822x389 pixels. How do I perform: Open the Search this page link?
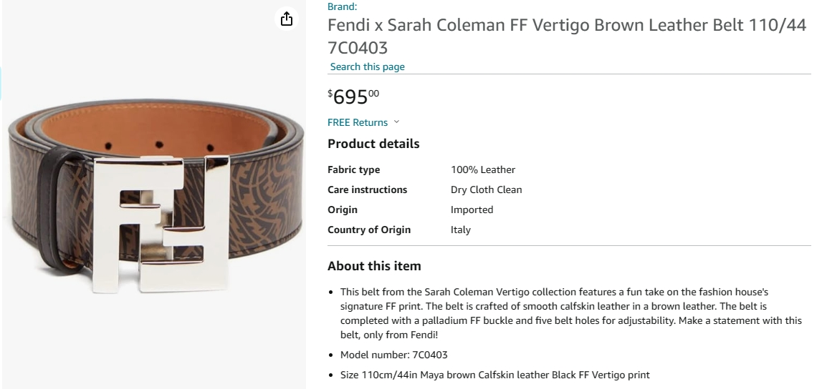pos(368,67)
